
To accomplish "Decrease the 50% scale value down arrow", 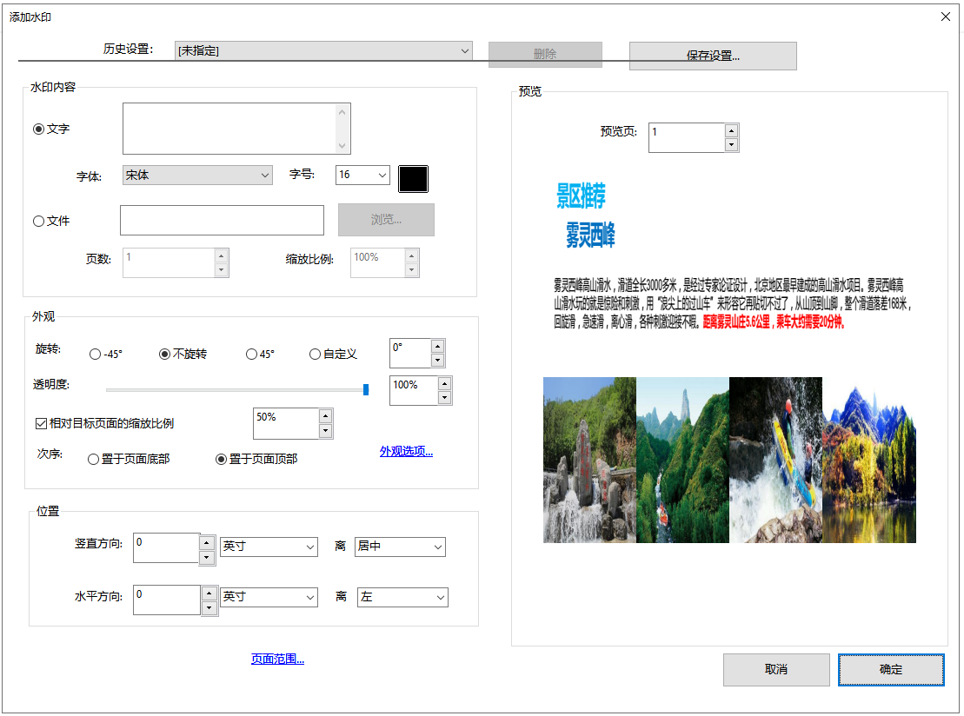I will click(x=325, y=430).
